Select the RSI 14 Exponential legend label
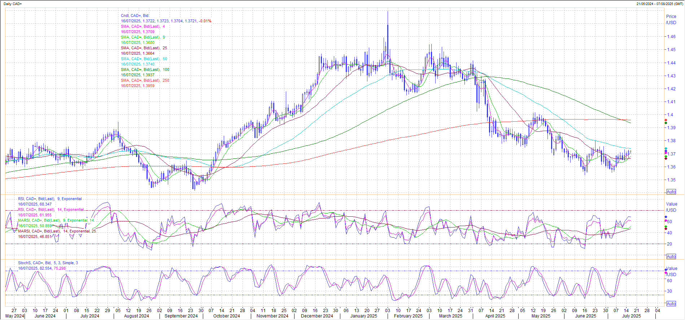685x320 pixels. [51, 209]
